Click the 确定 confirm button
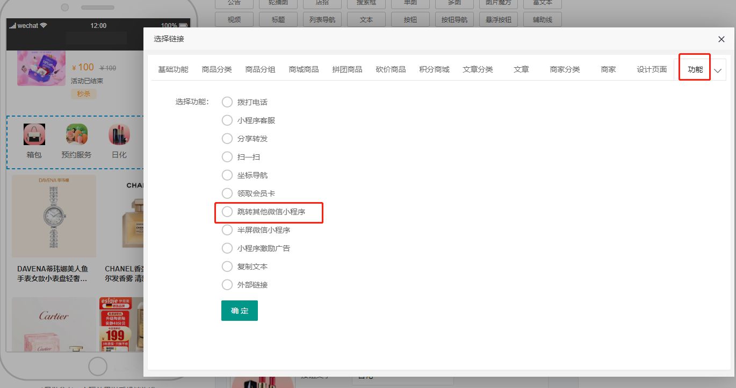This screenshot has width=736, height=388. (240, 311)
